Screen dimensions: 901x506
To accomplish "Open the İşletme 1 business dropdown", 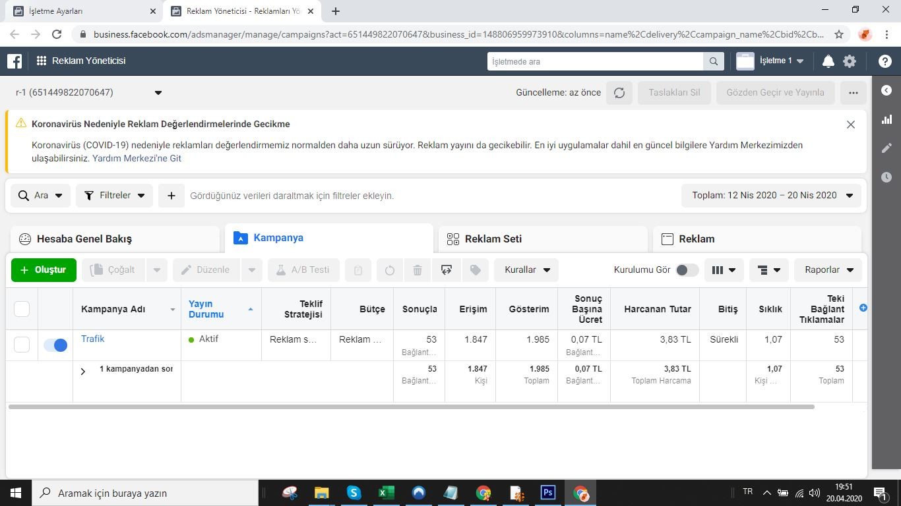I will 774,61.
